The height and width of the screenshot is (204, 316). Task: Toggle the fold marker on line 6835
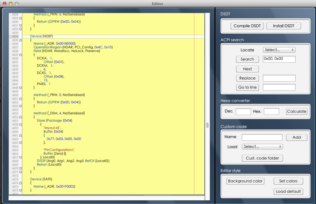tap(20, 40)
